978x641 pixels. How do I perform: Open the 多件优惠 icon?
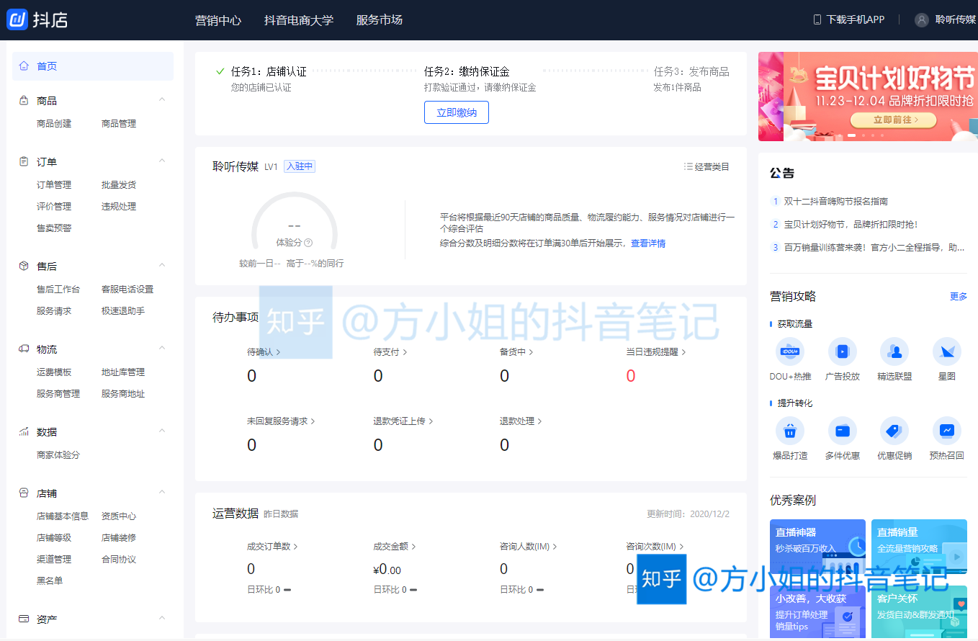pos(842,431)
